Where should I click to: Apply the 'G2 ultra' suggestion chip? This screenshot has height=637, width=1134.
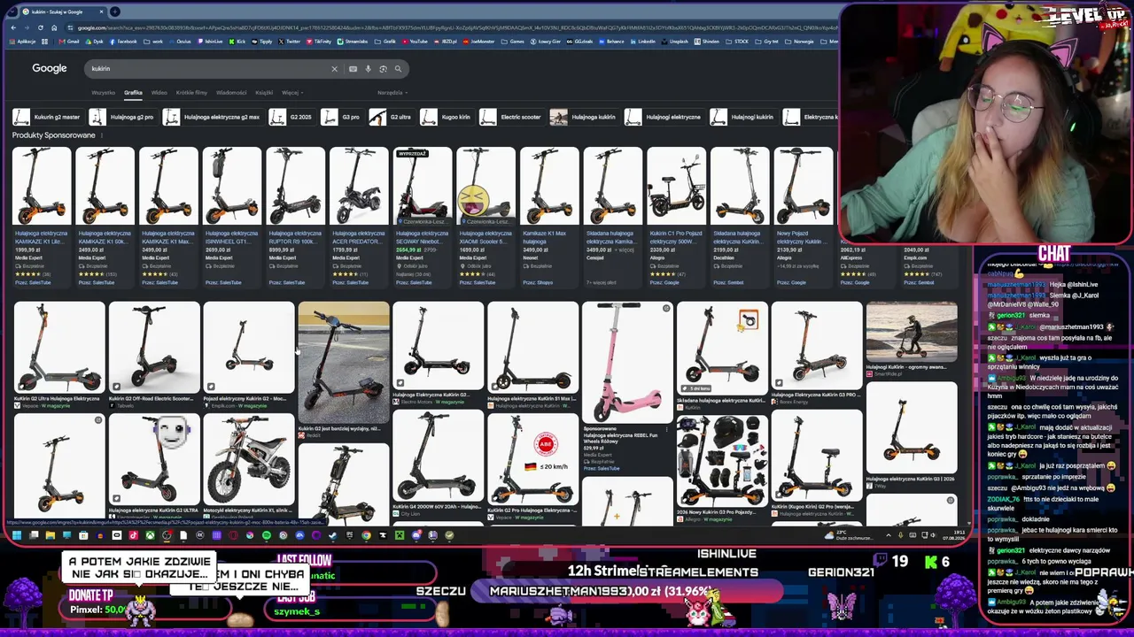392,117
